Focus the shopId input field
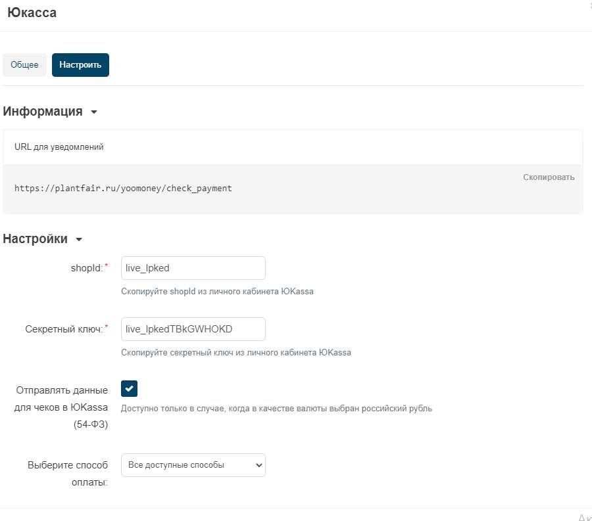Image resolution: width=592 pixels, height=521 pixels. pos(193,268)
